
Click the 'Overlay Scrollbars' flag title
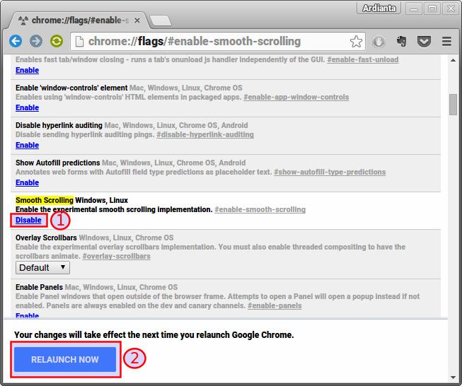pos(46,238)
